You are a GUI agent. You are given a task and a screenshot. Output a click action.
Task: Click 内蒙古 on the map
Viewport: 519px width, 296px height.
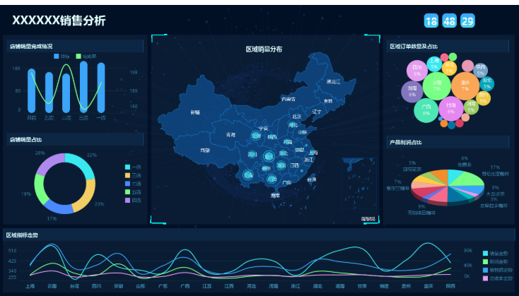(x=288, y=99)
